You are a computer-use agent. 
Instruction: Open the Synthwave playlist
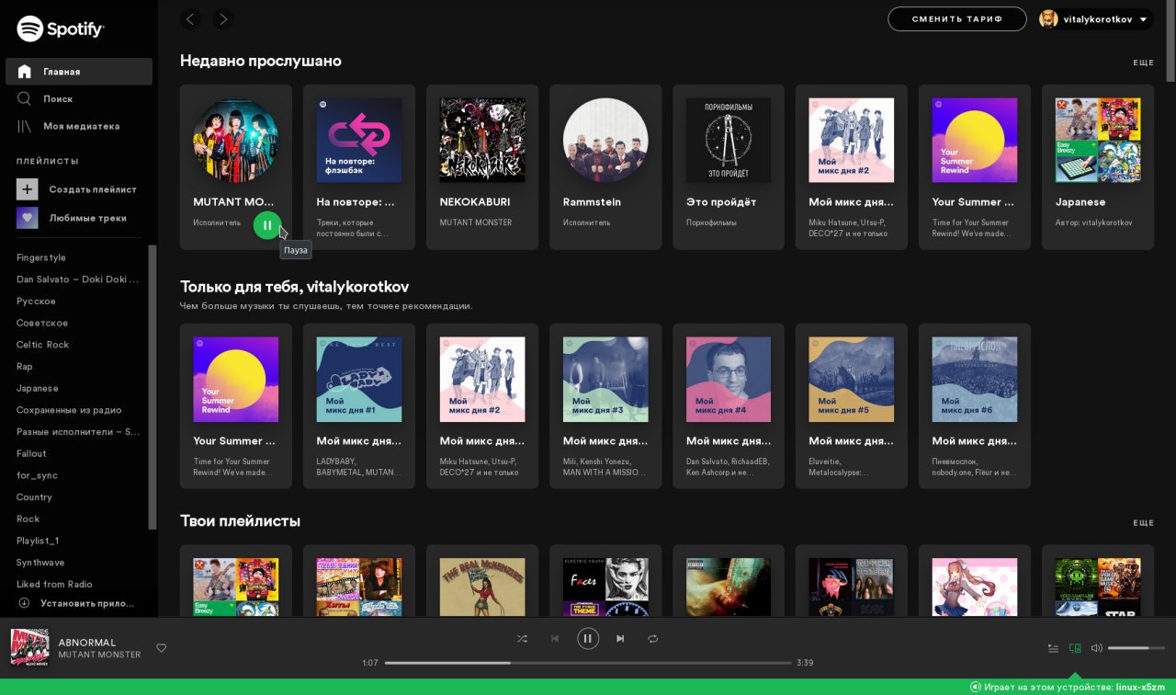[40, 562]
